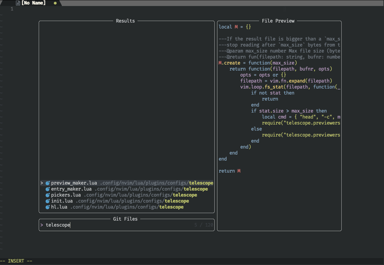Click the folder path next to hl.lua

(x=127, y=207)
